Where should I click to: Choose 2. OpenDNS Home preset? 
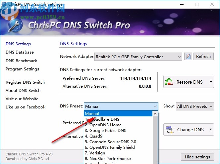(118, 125)
